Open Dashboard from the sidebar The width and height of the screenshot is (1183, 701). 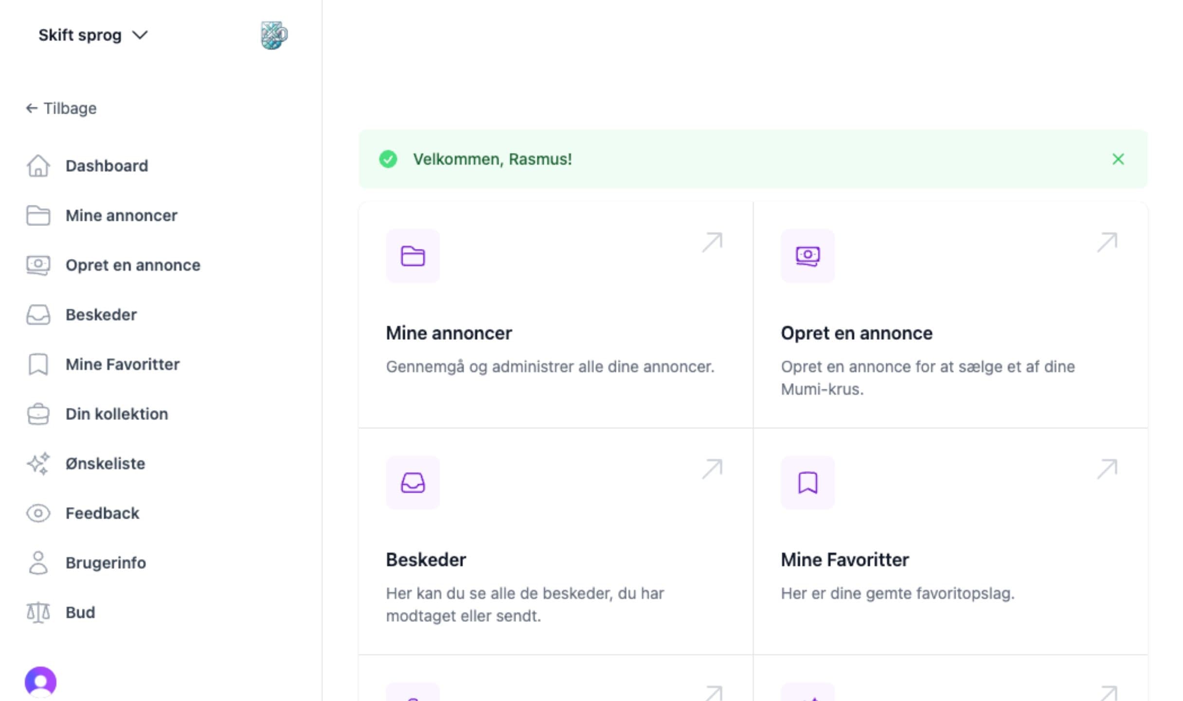[x=107, y=166]
